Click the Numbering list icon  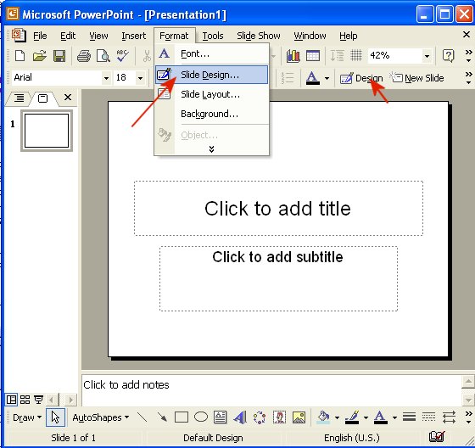287,78
